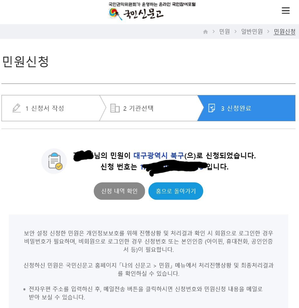Select the 민원 breadcrumb item
This screenshot has height=308, width=299.
click(x=225, y=32)
